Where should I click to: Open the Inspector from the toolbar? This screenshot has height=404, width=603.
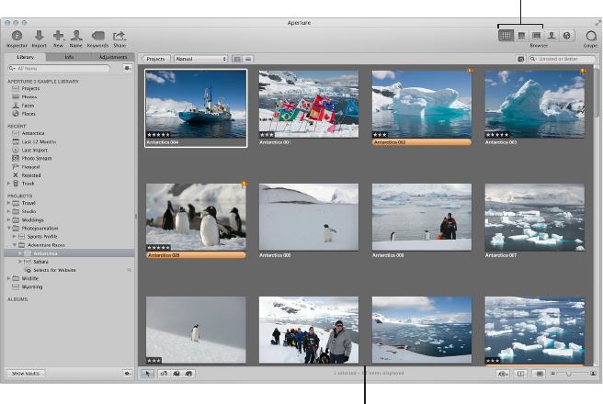click(17, 35)
